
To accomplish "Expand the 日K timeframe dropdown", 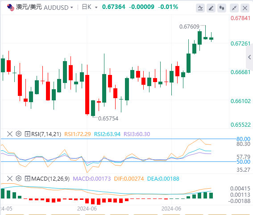I will [x=90, y=7].
